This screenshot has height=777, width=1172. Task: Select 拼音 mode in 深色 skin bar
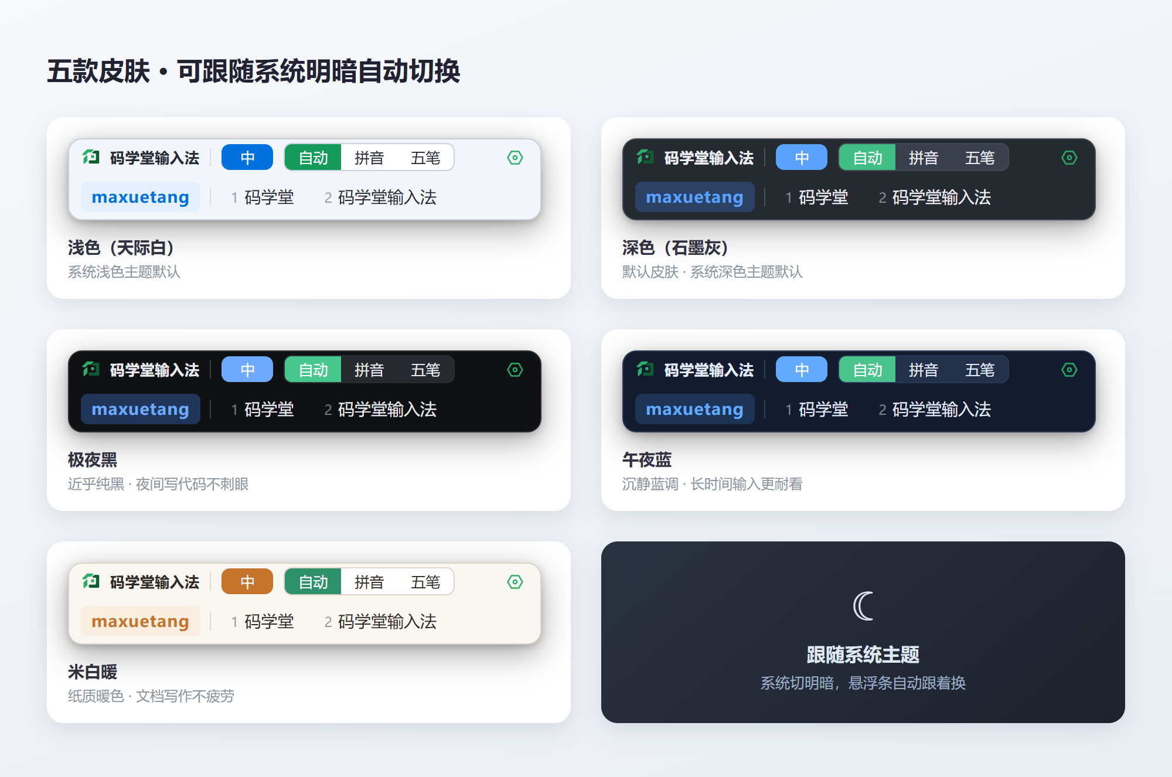pyautogui.click(x=924, y=158)
